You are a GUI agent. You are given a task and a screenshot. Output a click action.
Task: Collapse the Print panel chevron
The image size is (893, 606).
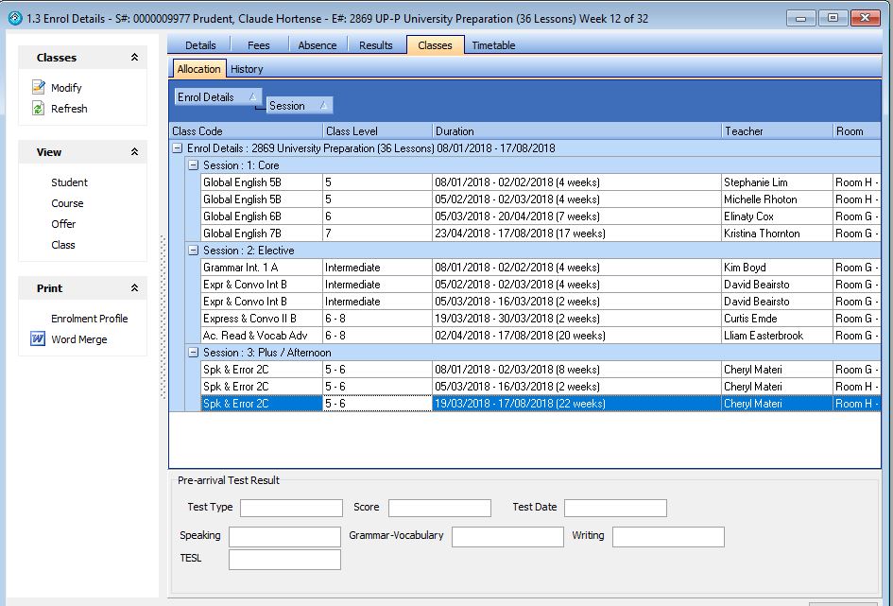pyautogui.click(x=134, y=288)
